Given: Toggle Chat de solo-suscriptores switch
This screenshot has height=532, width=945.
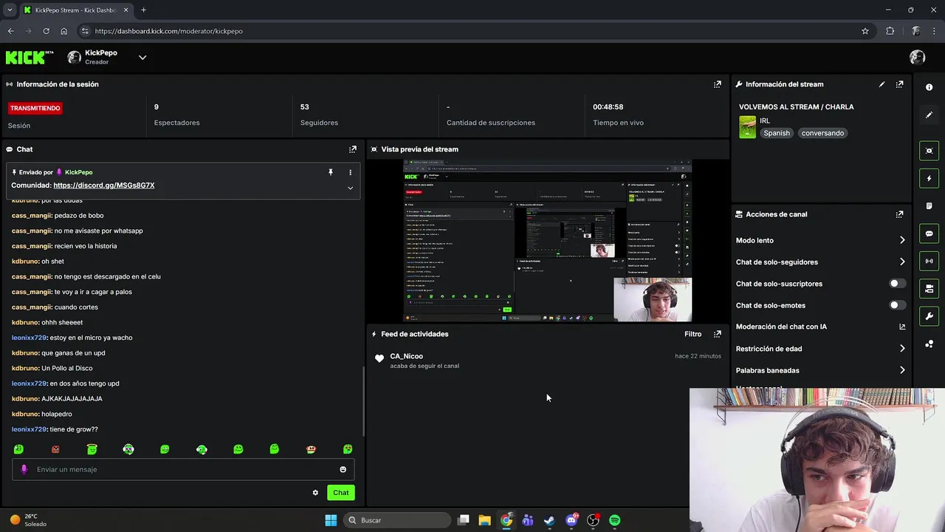Looking at the screenshot, I should [x=896, y=284].
